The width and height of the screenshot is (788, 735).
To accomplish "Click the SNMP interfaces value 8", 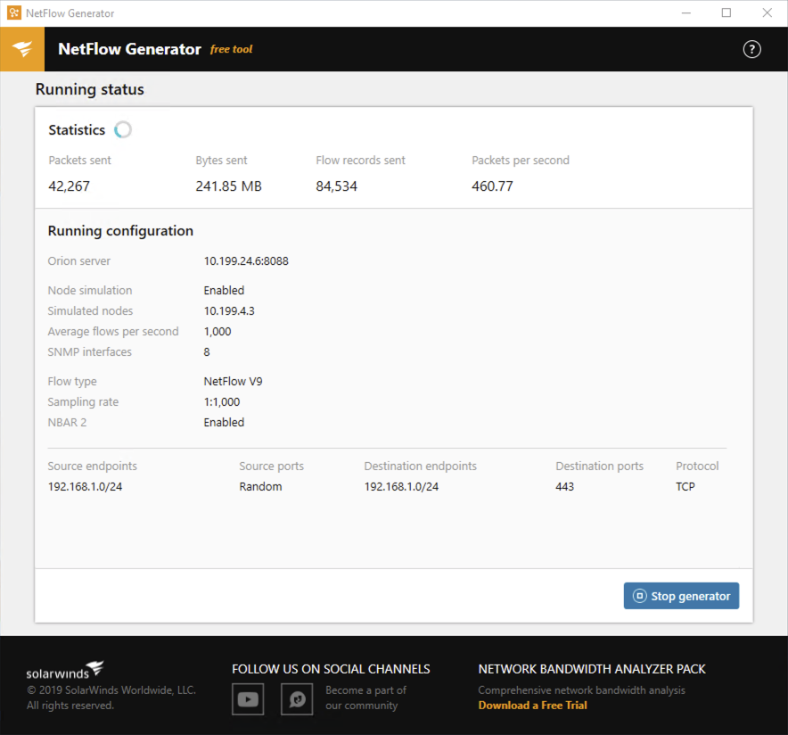I will (x=207, y=352).
